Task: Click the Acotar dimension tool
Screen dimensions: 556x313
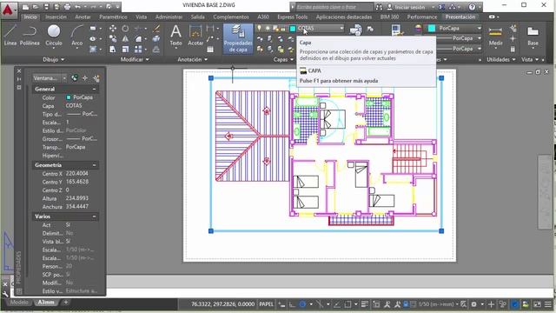Action: pyautogui.click(x=195, y=36)
